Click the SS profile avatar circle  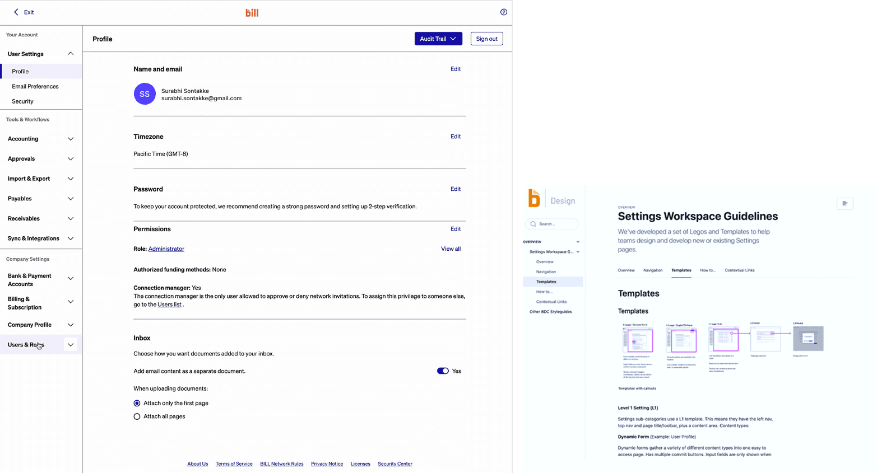pos(145,94)
